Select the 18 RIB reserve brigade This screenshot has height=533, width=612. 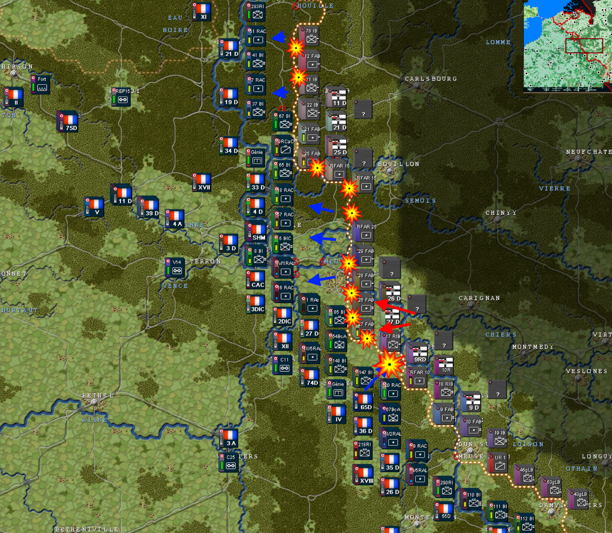[x=445, y=389]
